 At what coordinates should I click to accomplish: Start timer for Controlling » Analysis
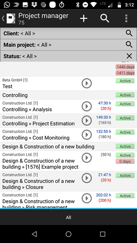coord(87,106)
